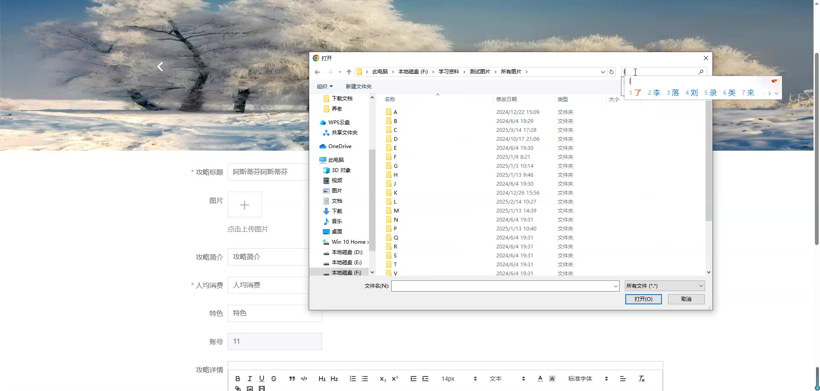Select 学习资料 in the address breadcrumb
The image size is (820, 391).
tap(448, 72)
